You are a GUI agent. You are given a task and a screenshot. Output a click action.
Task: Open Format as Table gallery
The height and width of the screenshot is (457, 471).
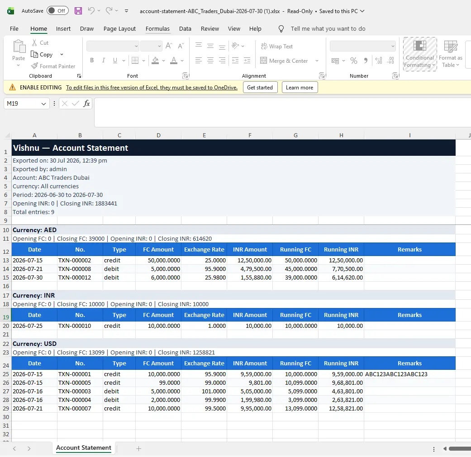coord(451,54)
